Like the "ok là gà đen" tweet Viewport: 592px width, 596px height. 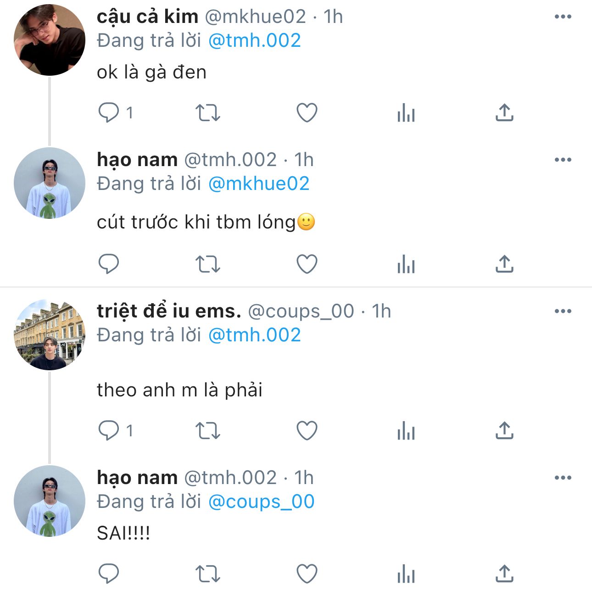[x=307, y=112]
